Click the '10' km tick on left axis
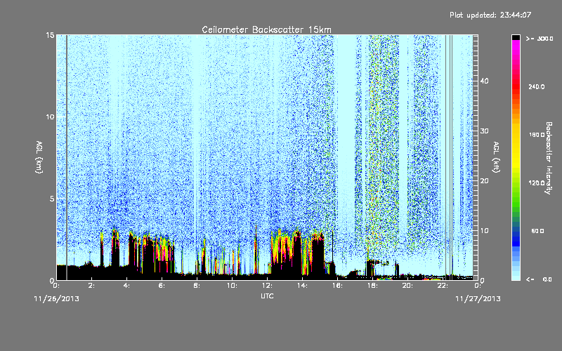Viewport: 562px width, 351px height. pos(50,117)
